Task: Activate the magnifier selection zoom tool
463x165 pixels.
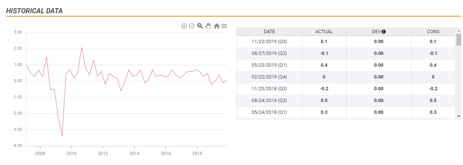Action: 200,26
